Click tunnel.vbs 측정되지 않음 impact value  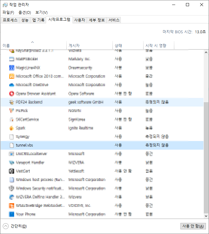(x=157, y=145)
